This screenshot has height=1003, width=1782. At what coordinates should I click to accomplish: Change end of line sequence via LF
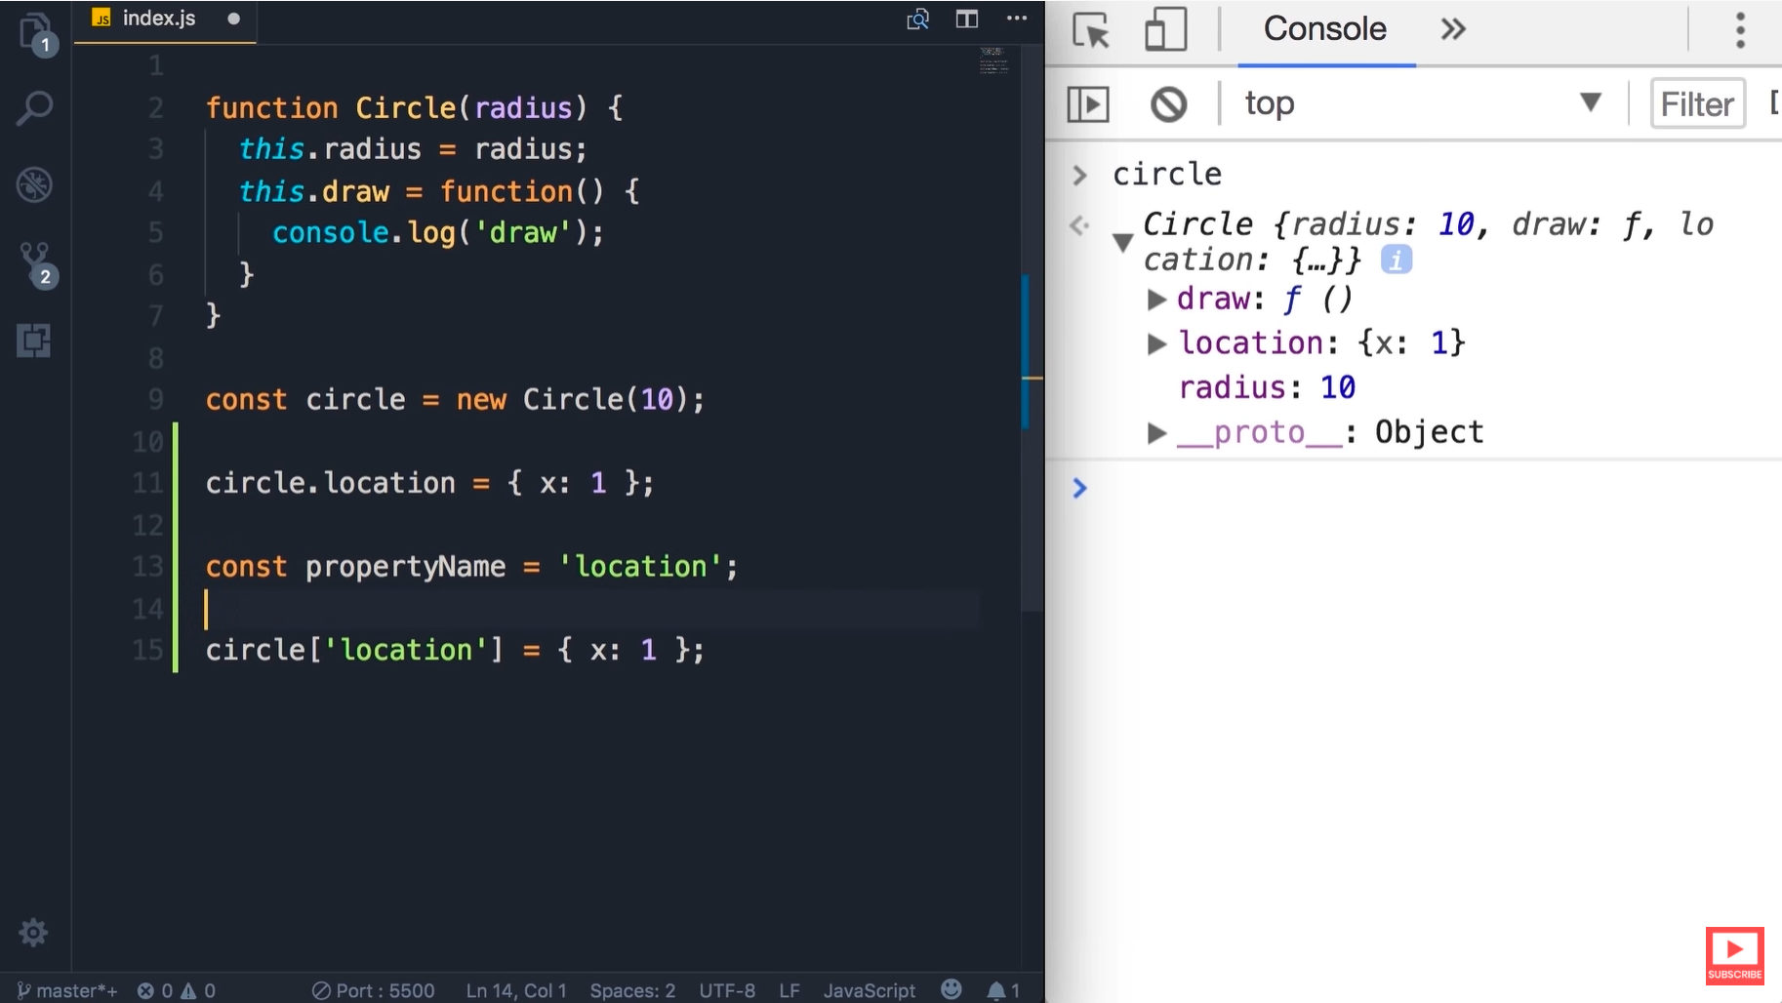(790, 990)
